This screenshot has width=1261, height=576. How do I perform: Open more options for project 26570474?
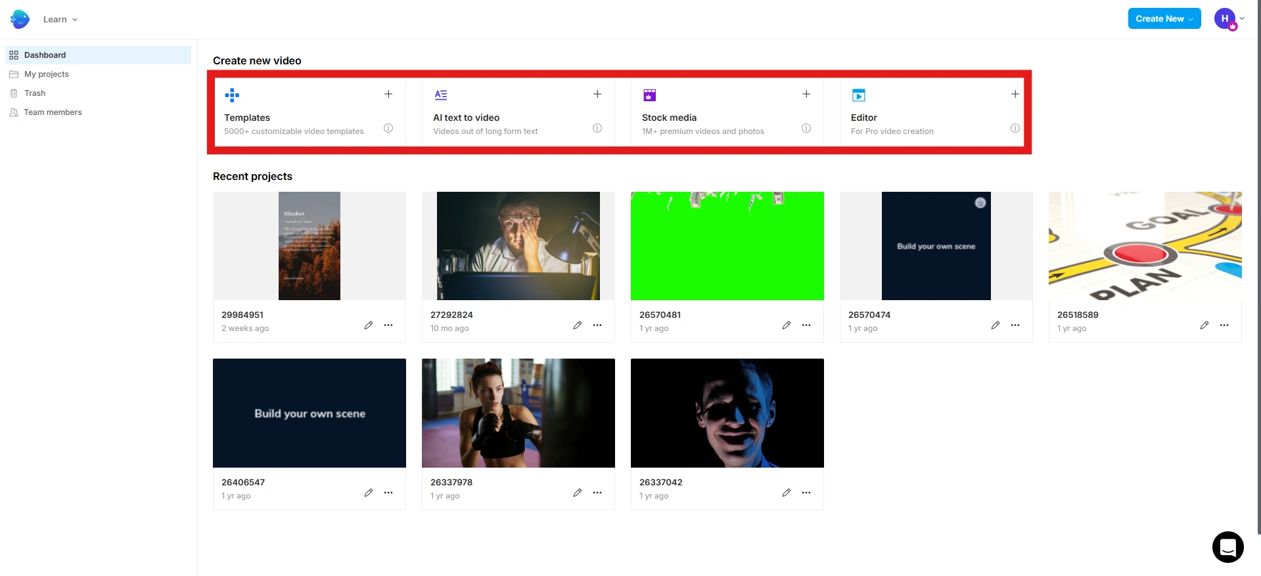click(1015, 325)
